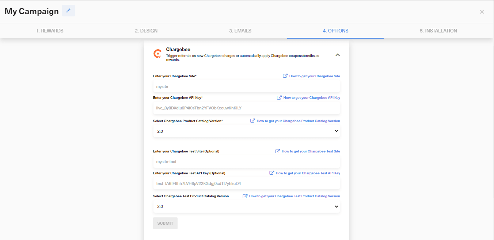Click the external link icon next to Chargebee API Key help
Viewport: 494px width, 240px height.
point(280,97)
